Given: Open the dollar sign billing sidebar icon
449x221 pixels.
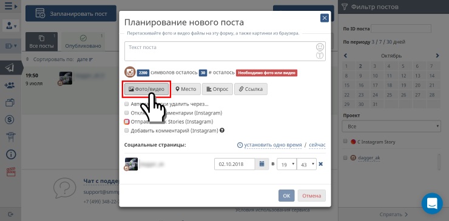Looking at the screenshot, I should click(x=10, y=119).
